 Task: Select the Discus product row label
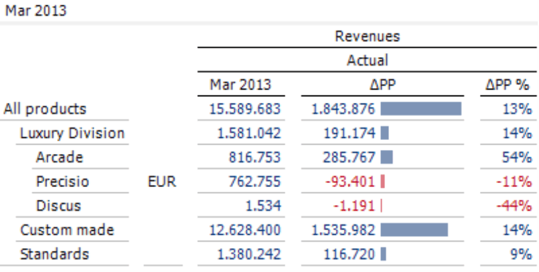58,206
